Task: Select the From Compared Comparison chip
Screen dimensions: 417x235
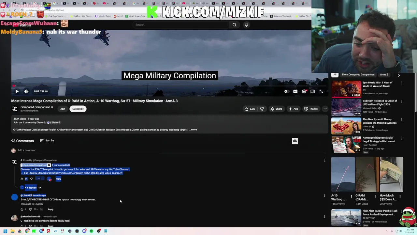Action: coord(358,75)
